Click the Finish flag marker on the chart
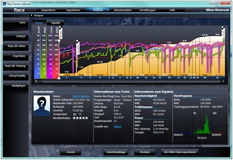Image resolution: width=233 pixels, height=160 pixels. point(223,31)
